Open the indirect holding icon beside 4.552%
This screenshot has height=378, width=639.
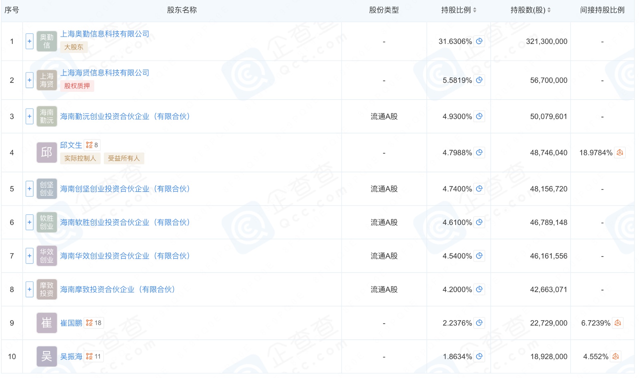click(616, 357)
